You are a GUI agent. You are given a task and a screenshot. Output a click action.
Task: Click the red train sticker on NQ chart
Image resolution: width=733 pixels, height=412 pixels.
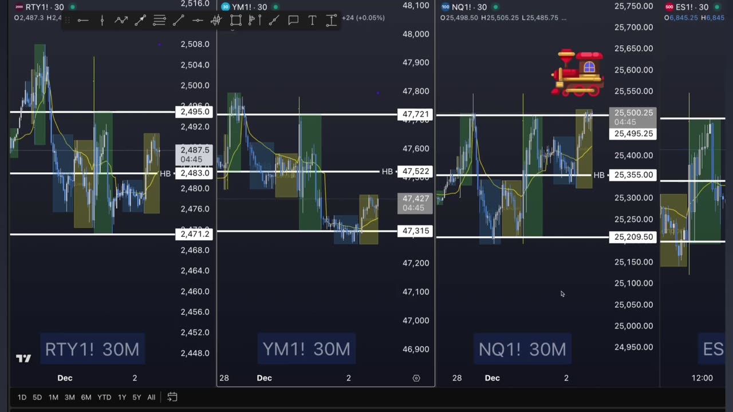pos(578,73)
